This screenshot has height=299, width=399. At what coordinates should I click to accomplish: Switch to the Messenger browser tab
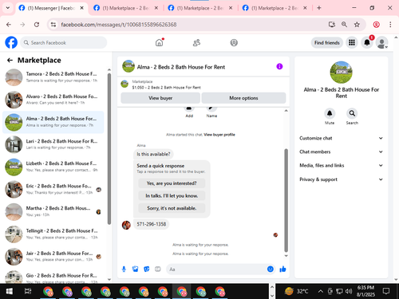(x=52, y=8)
